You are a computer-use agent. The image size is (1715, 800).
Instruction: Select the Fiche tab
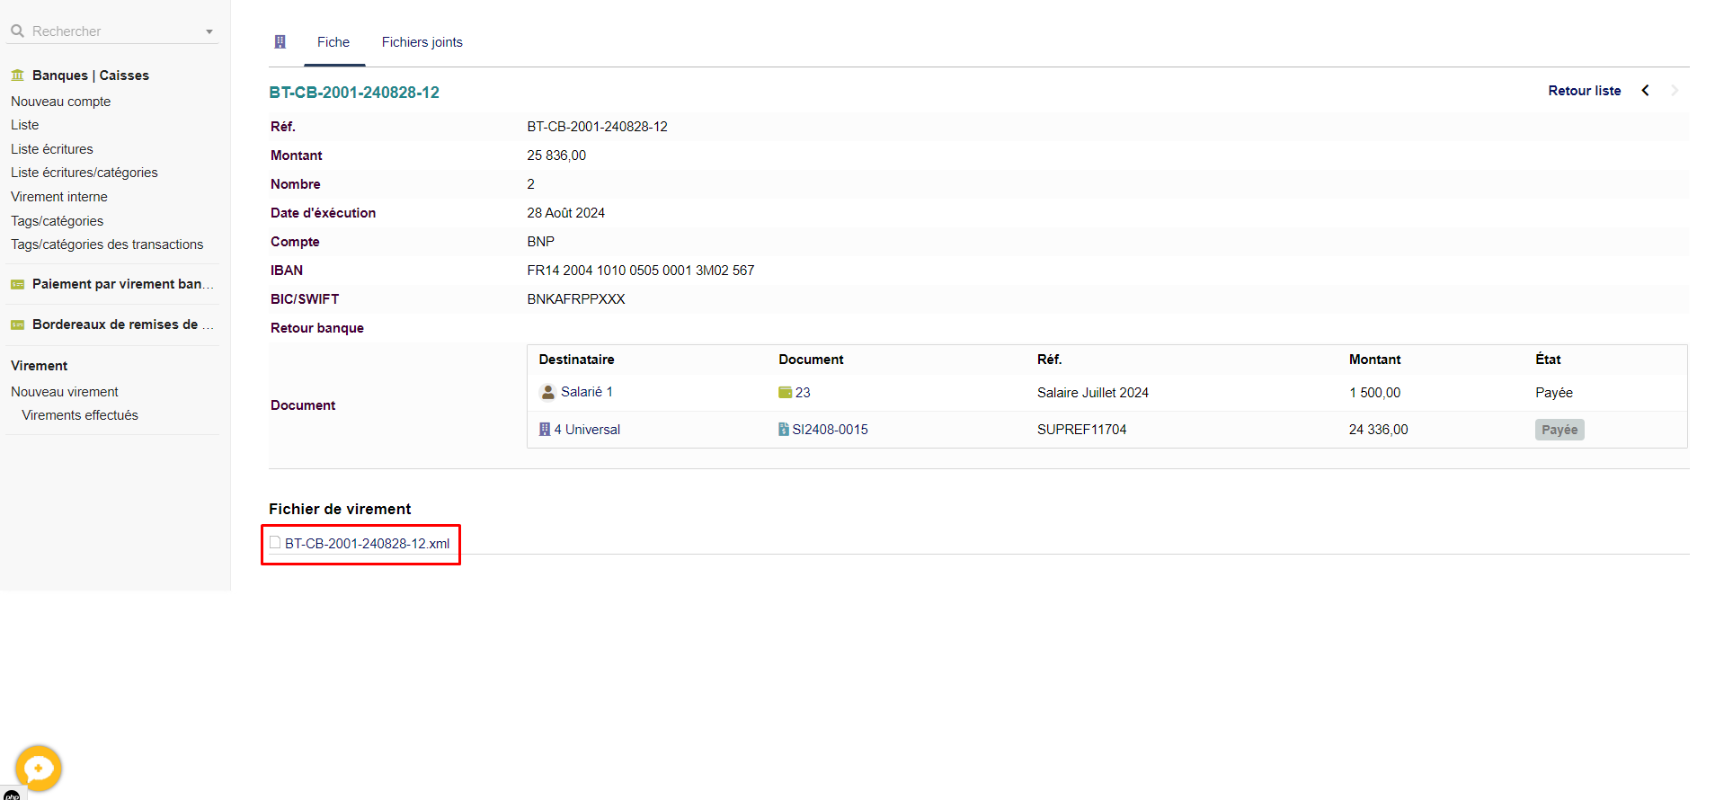pyautogui.click(x=333, y=42)
